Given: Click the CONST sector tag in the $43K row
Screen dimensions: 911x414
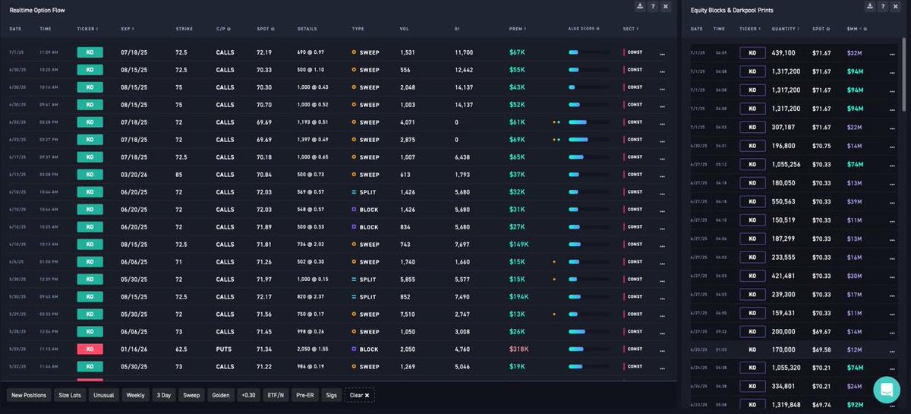Looking at the screenshot, I should (634, 87).
